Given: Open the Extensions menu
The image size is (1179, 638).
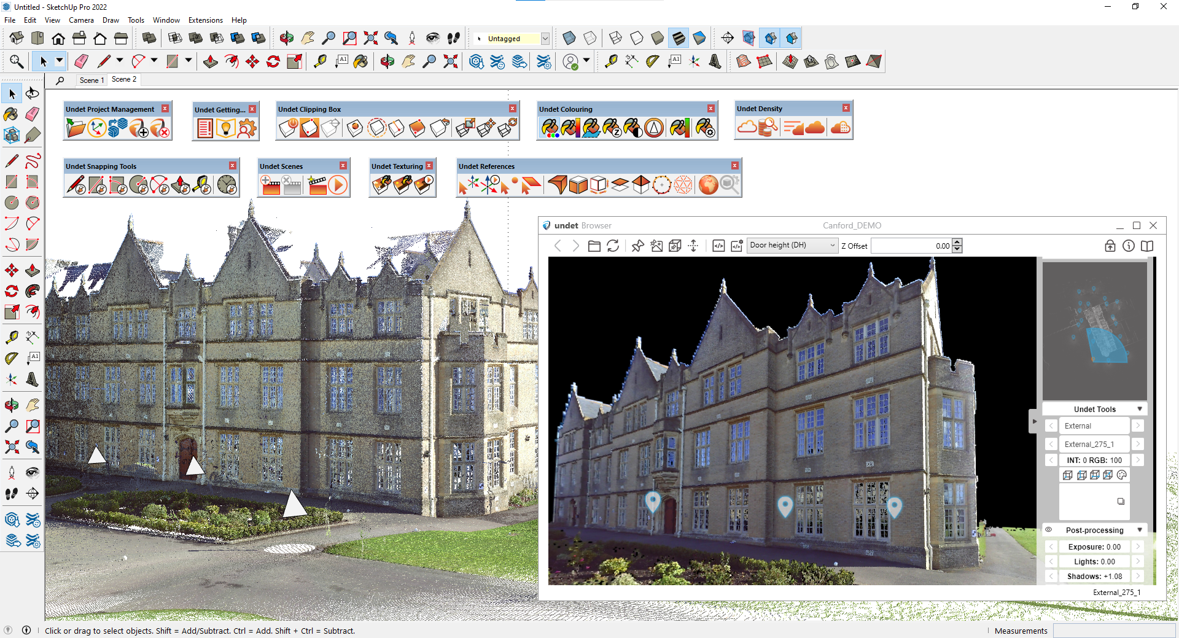Looking at the screenshot, I should tap(205, 20).
